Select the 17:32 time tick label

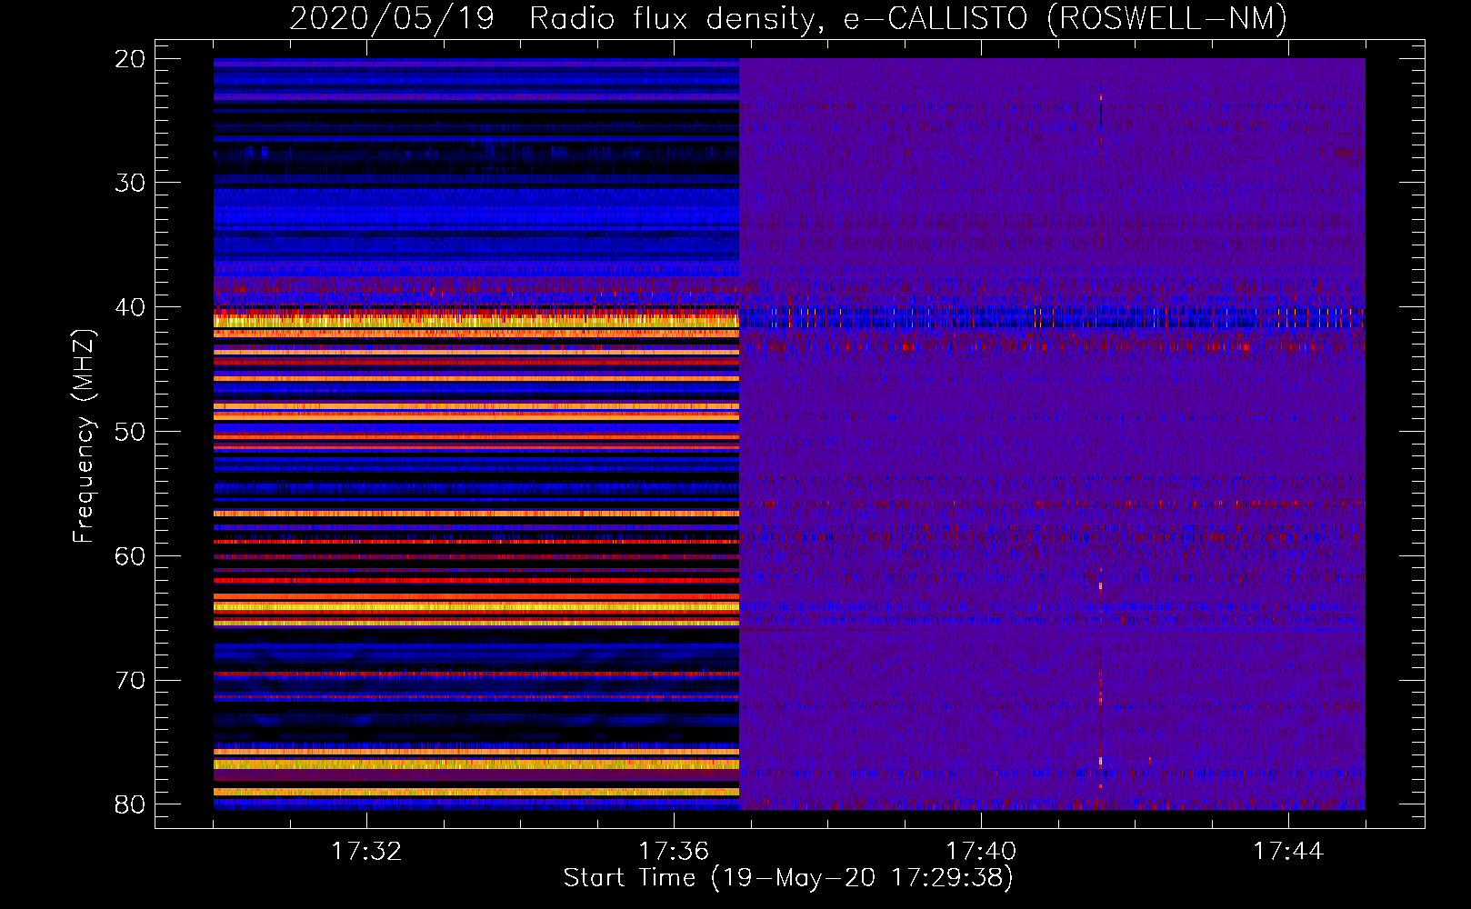[x=366, y=852]
